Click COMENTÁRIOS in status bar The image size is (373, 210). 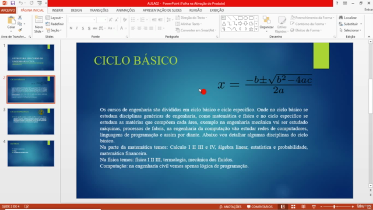(260, 206)
